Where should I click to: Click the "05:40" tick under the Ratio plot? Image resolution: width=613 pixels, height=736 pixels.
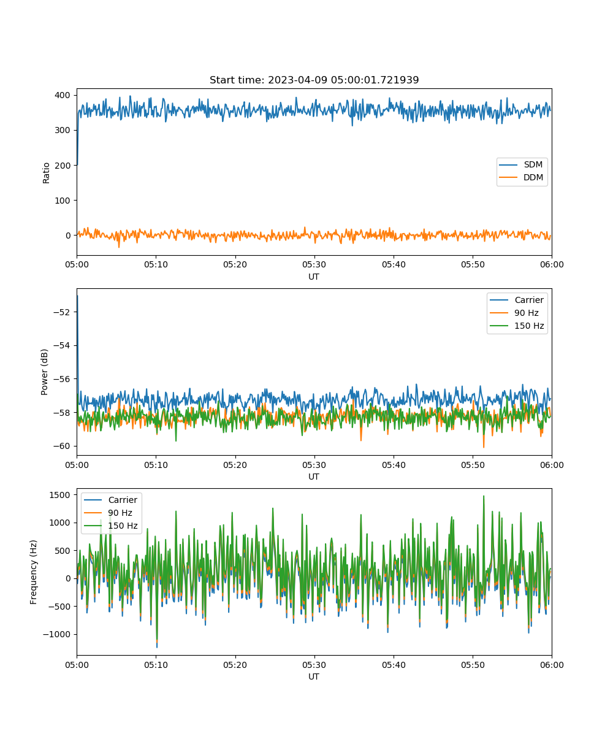(x=394, y=265)
